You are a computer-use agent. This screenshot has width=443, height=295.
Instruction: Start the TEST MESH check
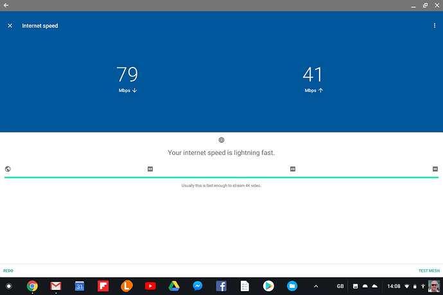[x=429, y=271]
